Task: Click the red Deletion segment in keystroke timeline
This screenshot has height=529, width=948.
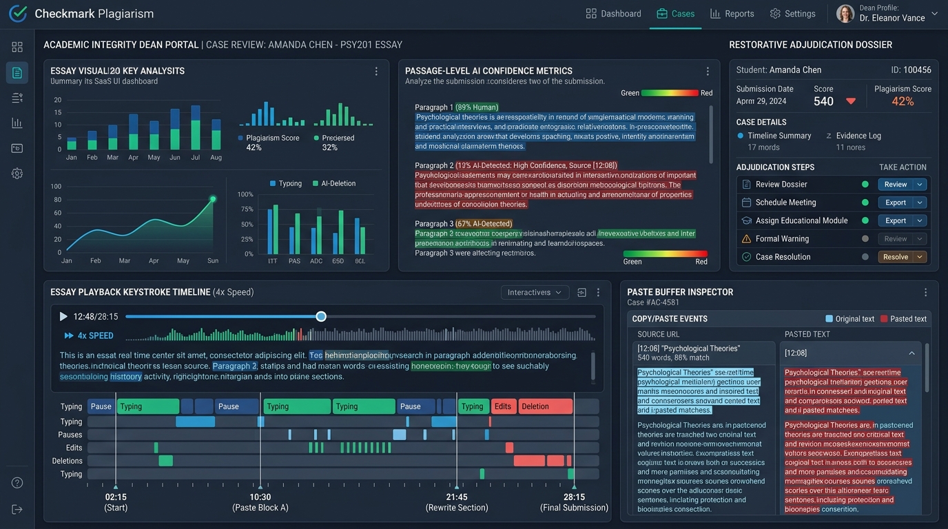Action: pos(546,406)
